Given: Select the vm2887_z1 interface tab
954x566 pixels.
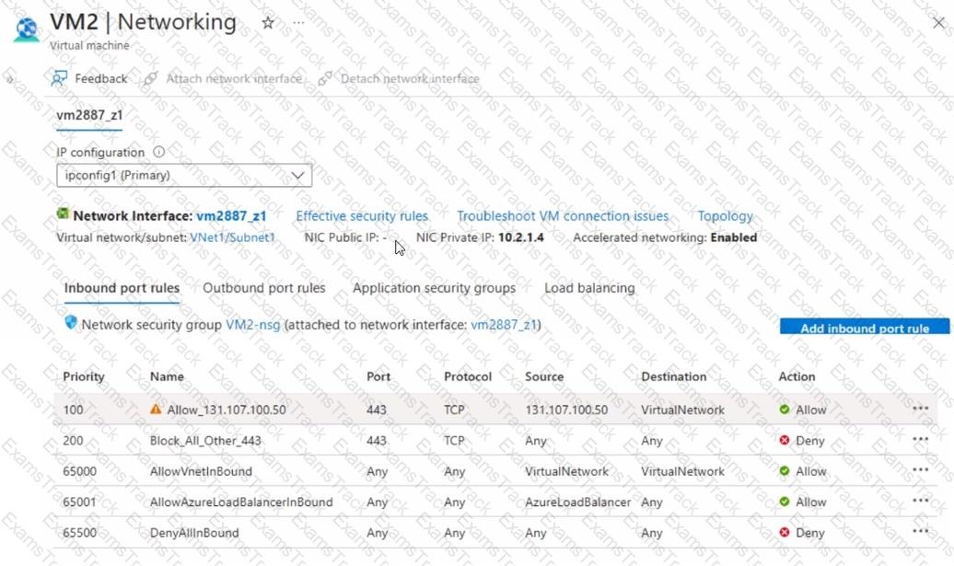Looking at the screenshot, I should pyautogui.click(x=89, y=115).
